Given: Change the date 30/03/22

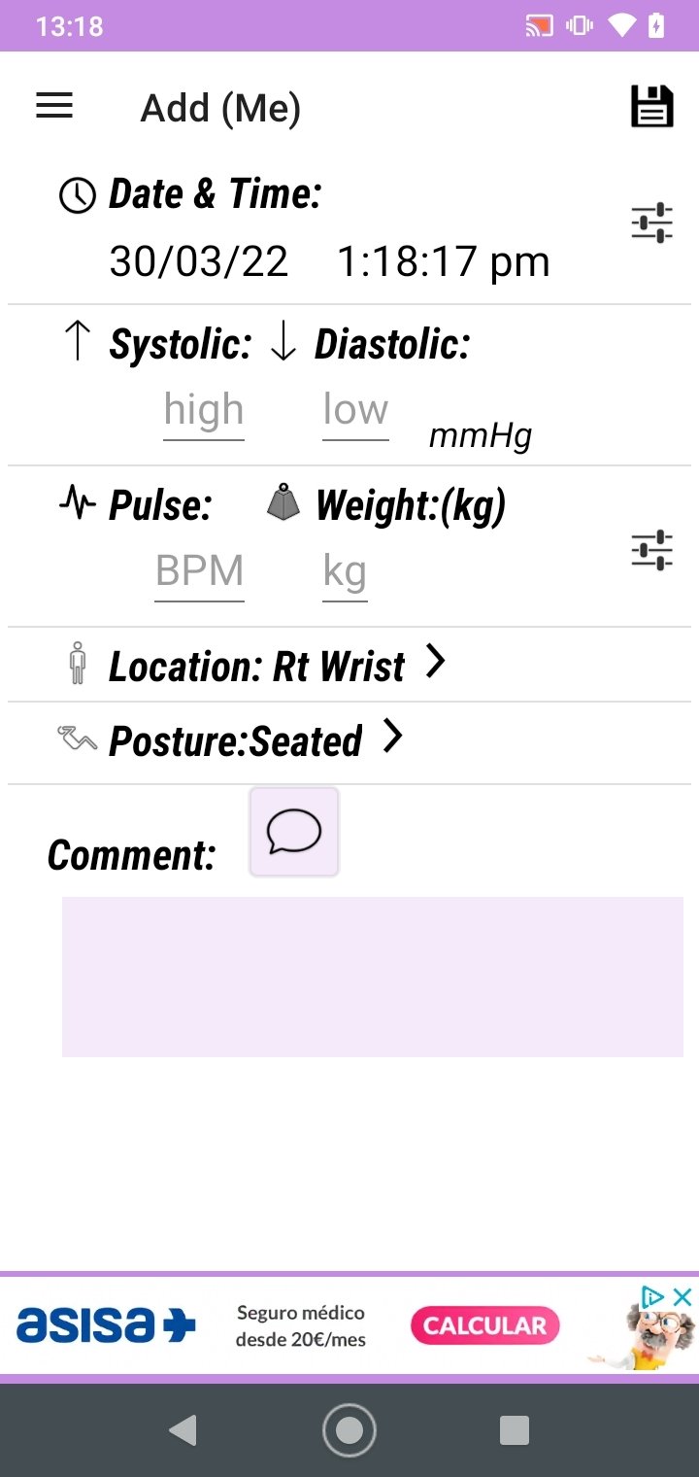Looking at the screenshot, I should click(199, 261).
